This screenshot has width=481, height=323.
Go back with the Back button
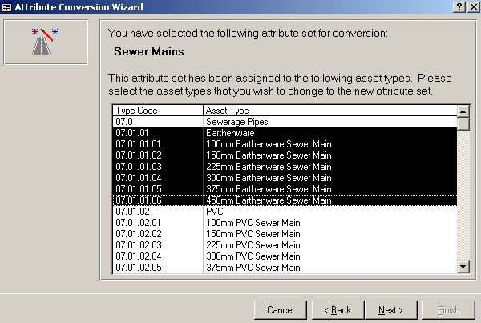(x=338, y=310)
